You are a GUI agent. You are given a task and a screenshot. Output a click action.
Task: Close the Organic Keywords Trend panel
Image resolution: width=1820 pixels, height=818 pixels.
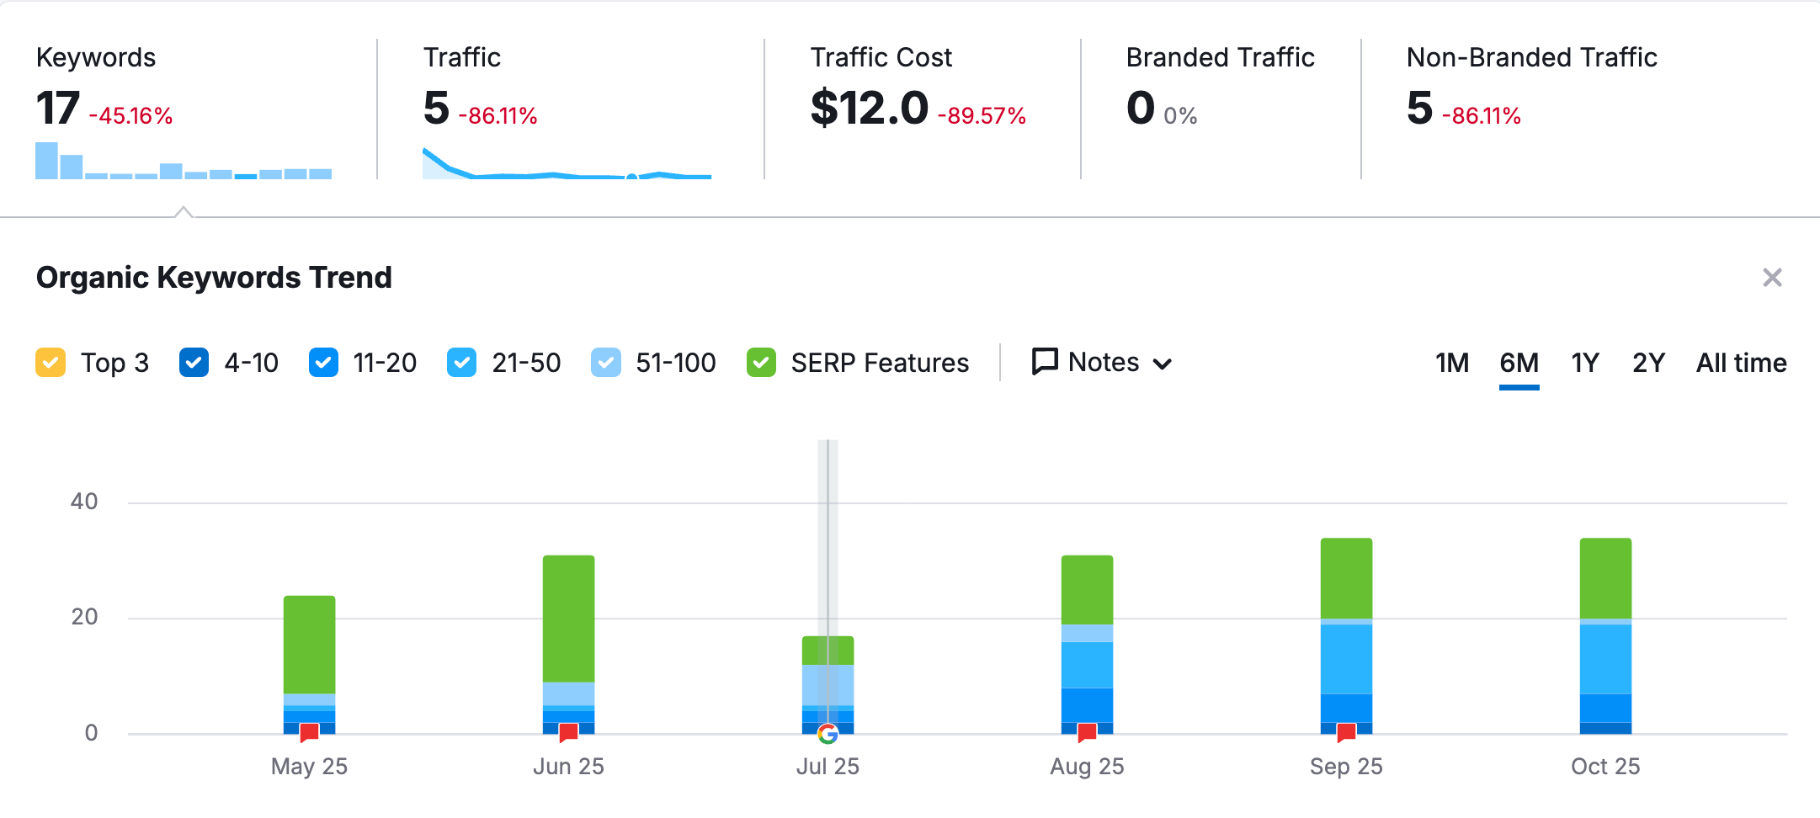(x=1772, y=278)
